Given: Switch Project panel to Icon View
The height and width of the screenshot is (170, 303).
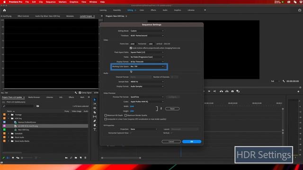Looking at the screenshot, I should click(x=13, y=158).
